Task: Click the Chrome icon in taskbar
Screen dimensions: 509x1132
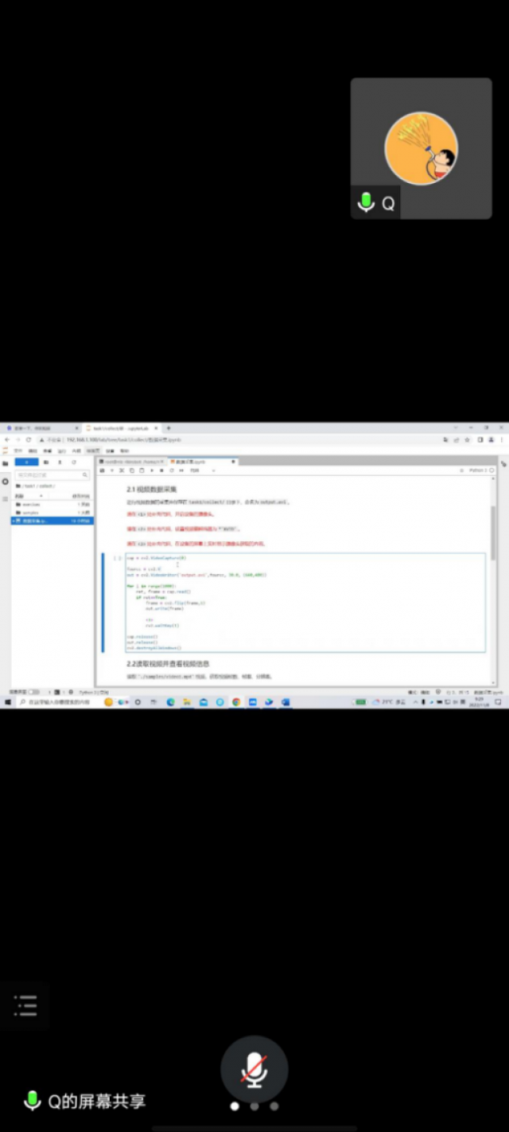Action: click(x=236, y=703)
